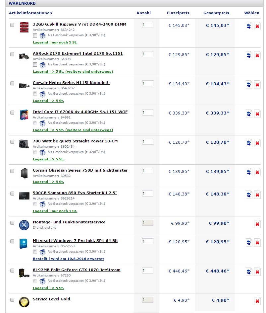Click quantity field for Corsair Obsidian 750D
This screenshot has width=266, height=313.
[x=148, y=171]
